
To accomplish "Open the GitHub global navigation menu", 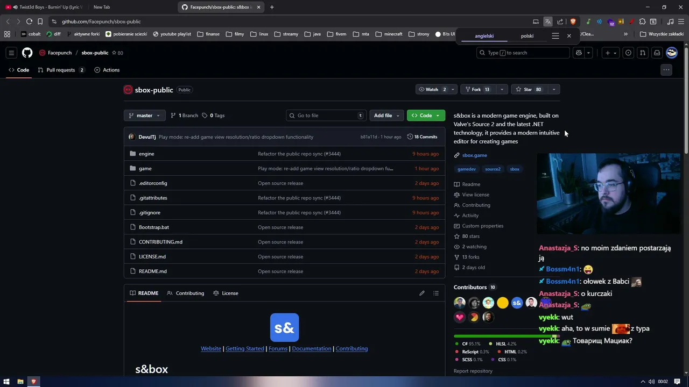I will click(11, 53).
